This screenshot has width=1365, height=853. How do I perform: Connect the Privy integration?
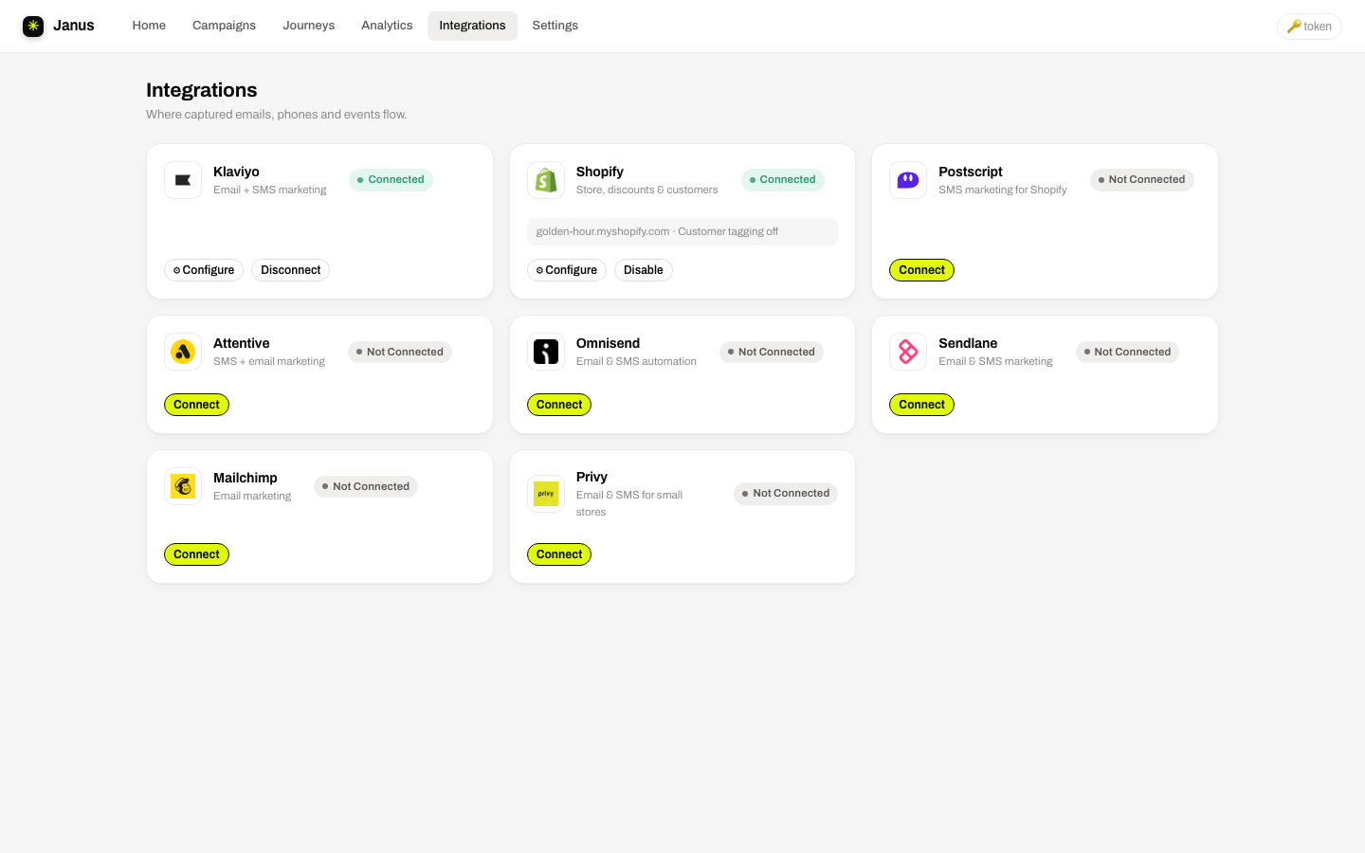559,554
